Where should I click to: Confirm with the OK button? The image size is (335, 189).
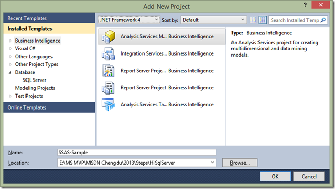275,177
